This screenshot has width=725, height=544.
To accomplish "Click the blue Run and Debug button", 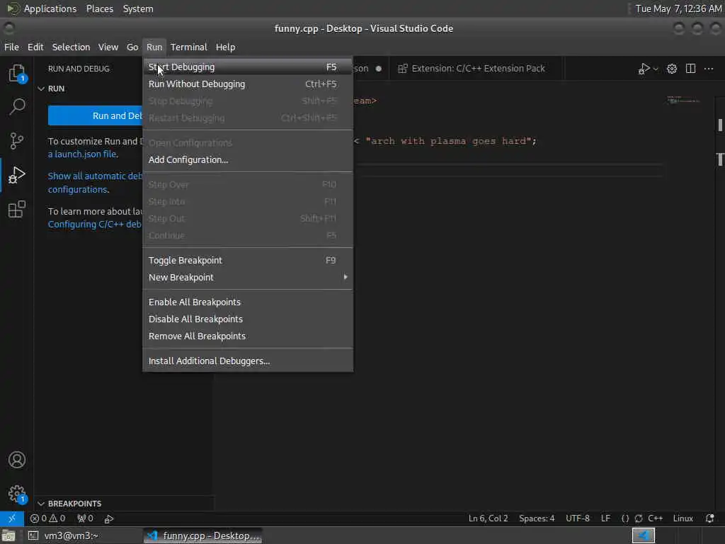I will coord(96,115).
